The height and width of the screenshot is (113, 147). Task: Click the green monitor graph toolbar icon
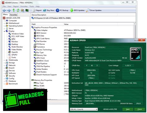click(27, 10)
